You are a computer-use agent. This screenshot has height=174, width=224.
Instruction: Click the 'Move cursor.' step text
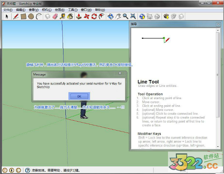pos(151,102)
